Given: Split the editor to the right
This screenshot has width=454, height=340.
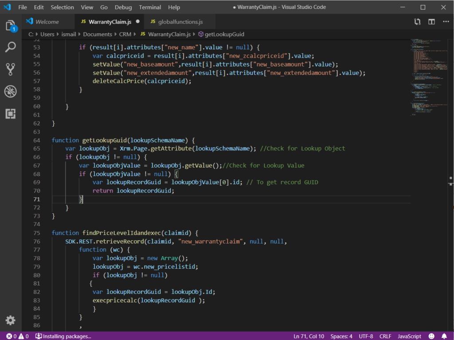Looking at the screenshot, I should (431, 22).
